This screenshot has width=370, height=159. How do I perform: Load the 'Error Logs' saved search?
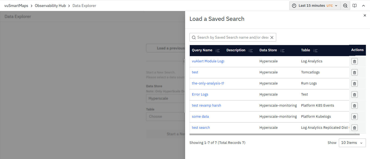coord(200,94)
